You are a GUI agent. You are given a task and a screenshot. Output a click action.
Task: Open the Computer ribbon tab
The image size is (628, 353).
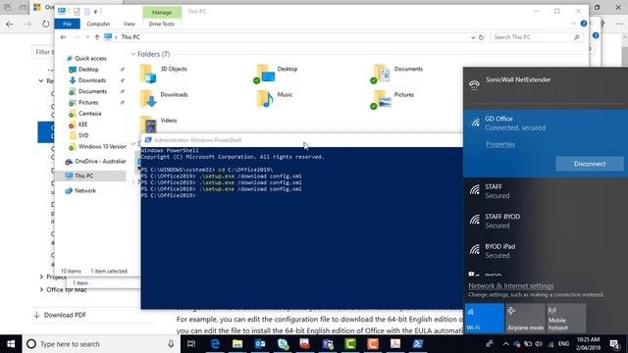tap(98, 24)
